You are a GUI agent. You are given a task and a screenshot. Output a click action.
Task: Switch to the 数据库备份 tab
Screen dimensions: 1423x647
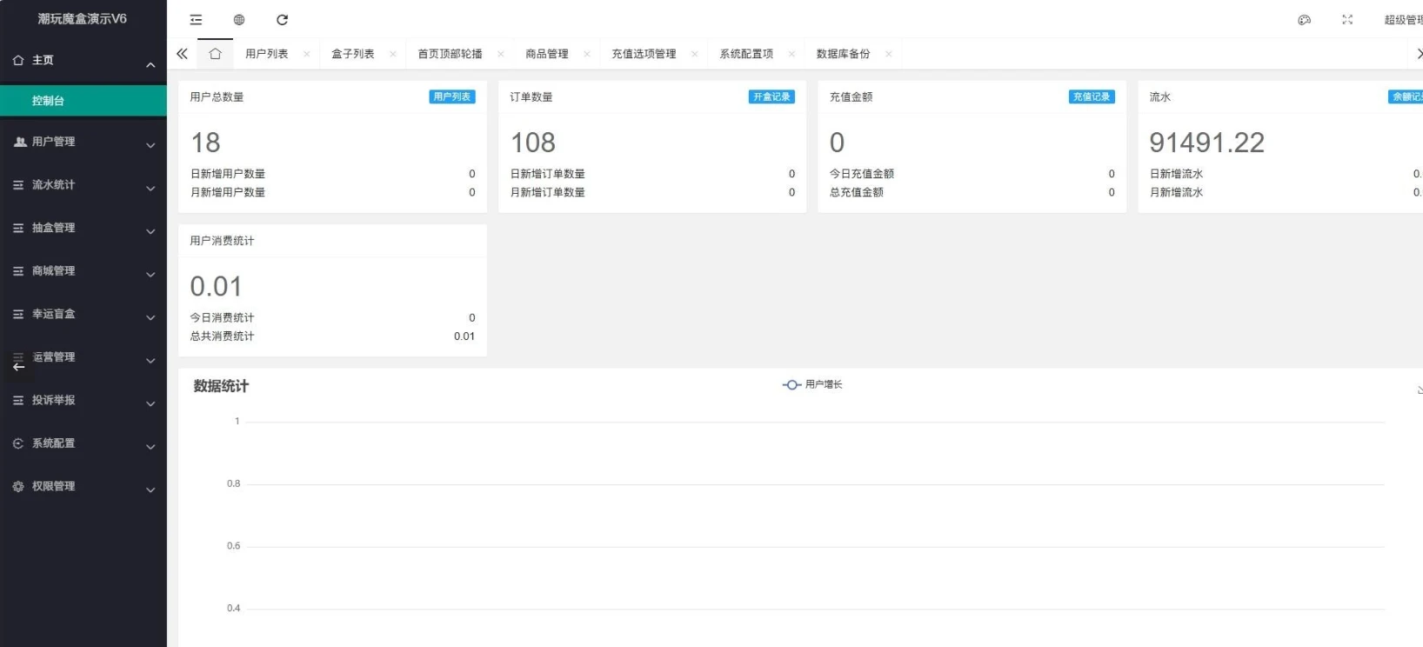pos(843,54)
